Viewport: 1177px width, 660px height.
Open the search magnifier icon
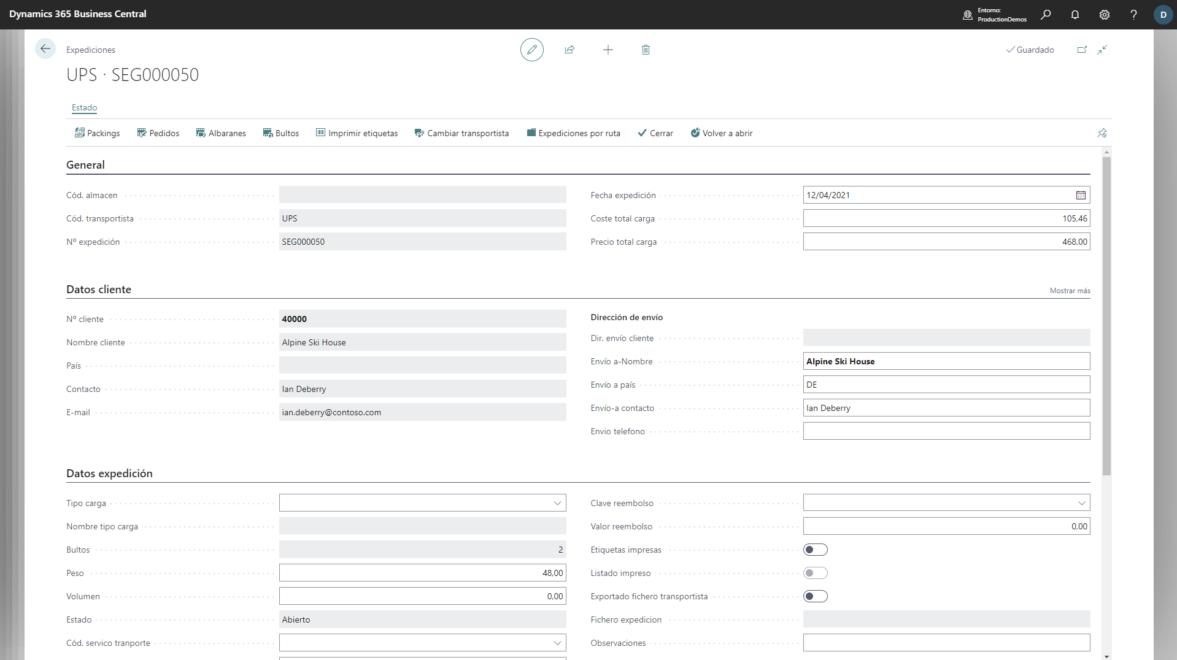click(1046, 15)
